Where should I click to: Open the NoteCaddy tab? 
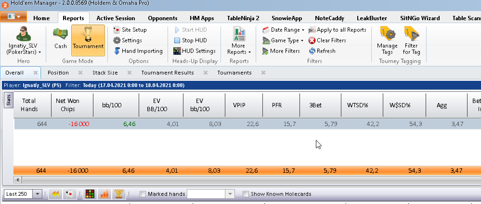click(329, 18)
